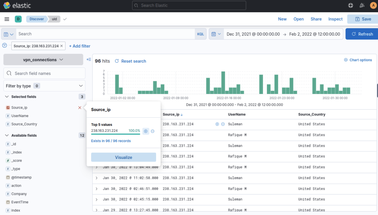The height and width of the screenshot is (215, 378).
Task: Open the hamburger navigation menu
Action: [7, 19]
